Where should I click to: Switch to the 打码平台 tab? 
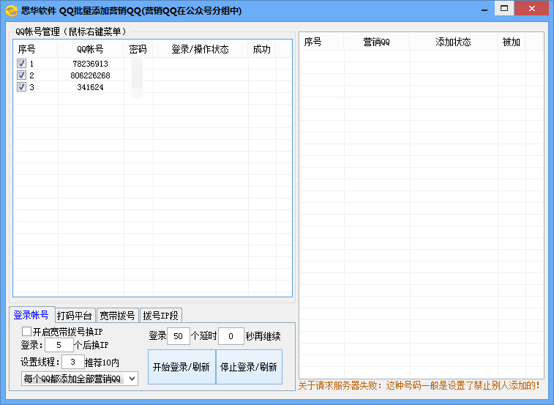(x=75, y=316)
